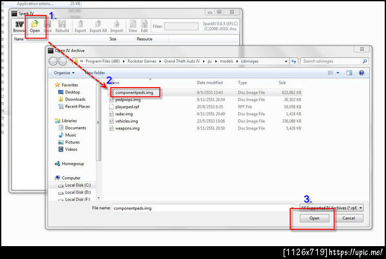This screenshot has width=386, height=259.
Task: Sort files by Type column header
Action: click(243, 82)
